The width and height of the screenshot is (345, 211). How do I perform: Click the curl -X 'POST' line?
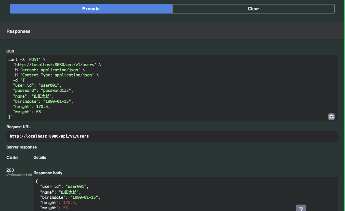27,60
